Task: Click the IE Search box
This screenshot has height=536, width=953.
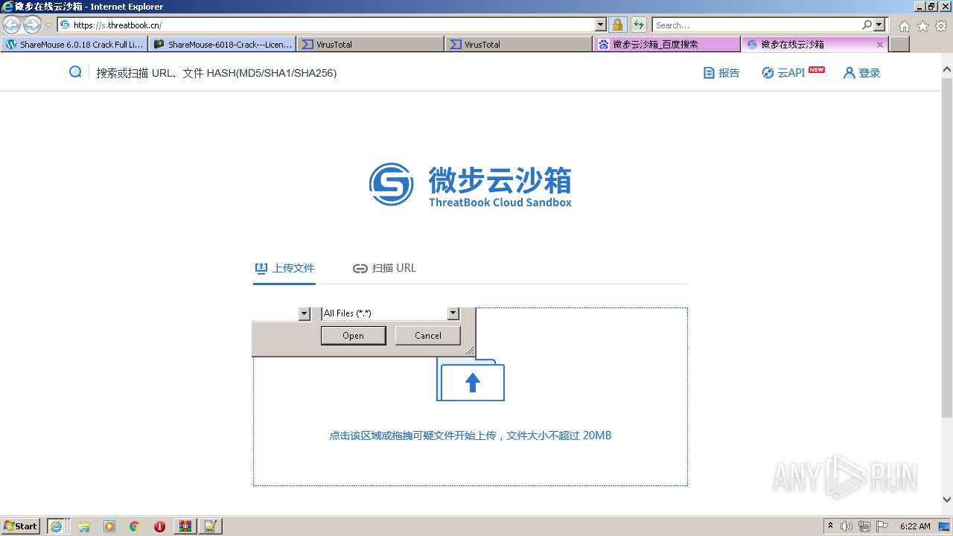Action: point(756,25)
